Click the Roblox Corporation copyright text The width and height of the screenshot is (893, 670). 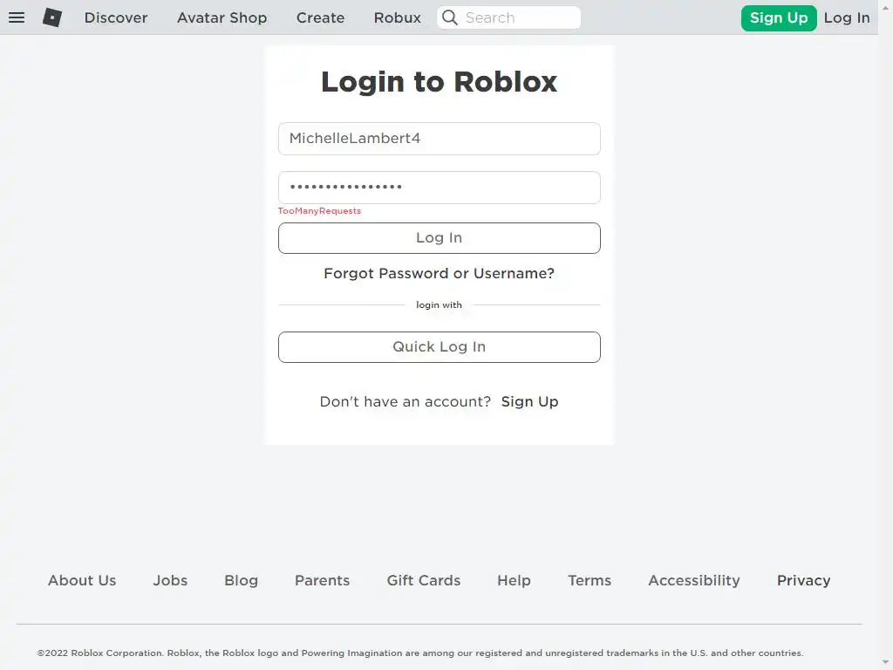[420, 653]
